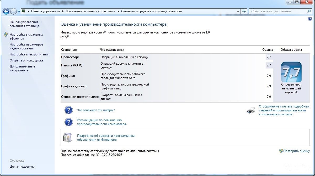Select 'Все элементы панели управления' breadcrumb

tap(90, 11)
